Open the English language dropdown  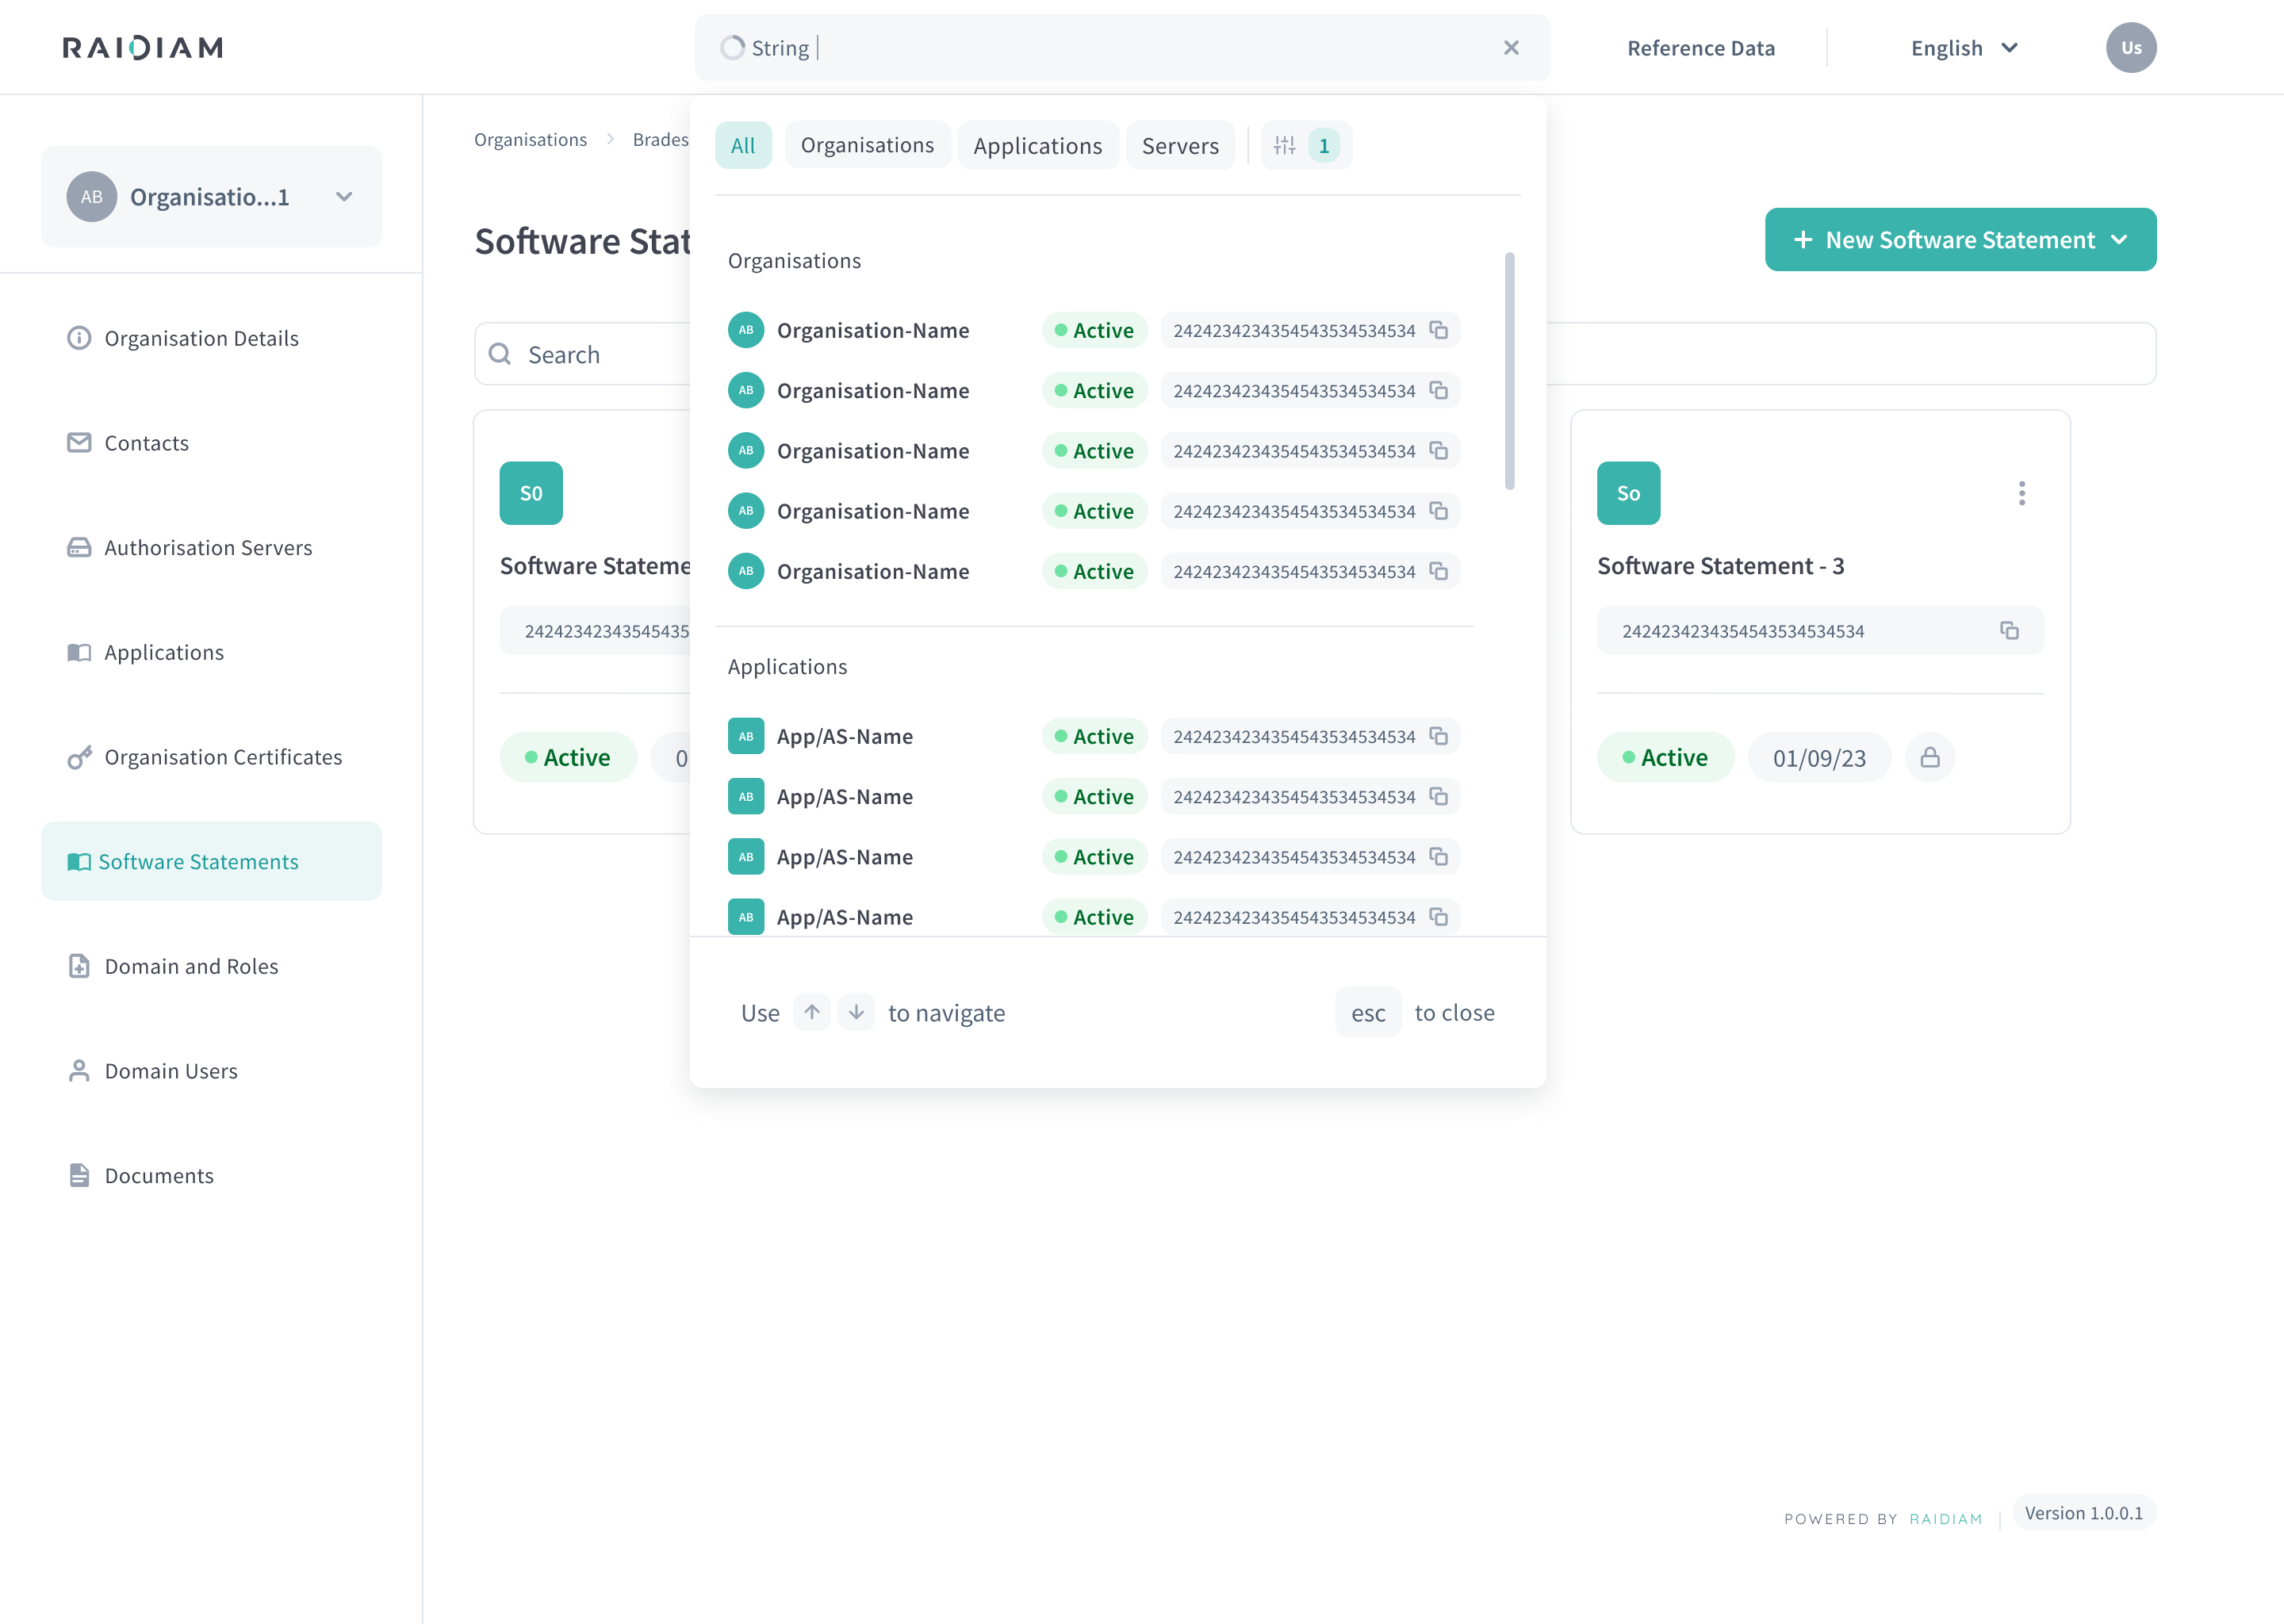(1965, 48)
